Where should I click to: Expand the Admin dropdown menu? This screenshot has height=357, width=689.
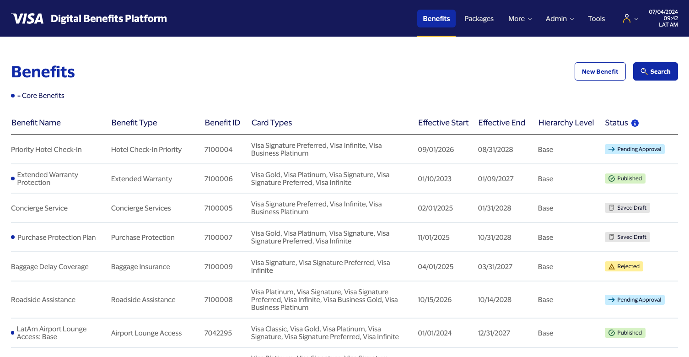560,19
